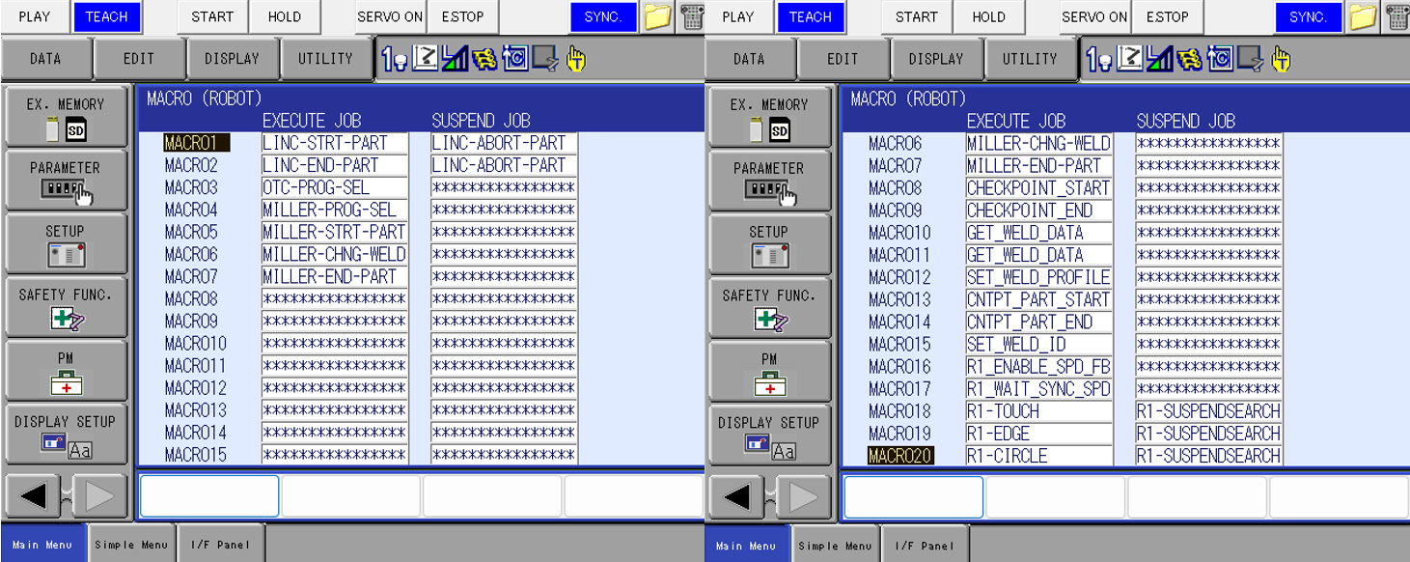Select the CNTPT_PART_END execute job field
Screen dimensions: 1410x562
click(1039, 322)
